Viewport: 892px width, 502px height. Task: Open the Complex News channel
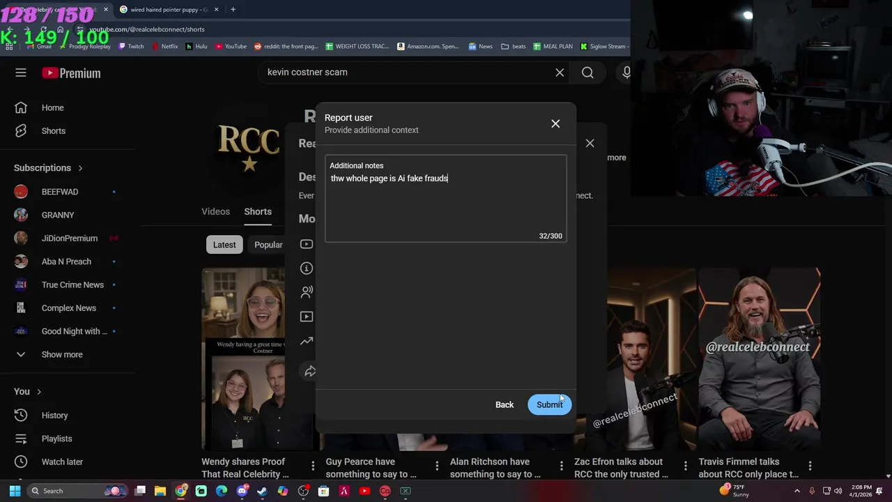(70, 307)
